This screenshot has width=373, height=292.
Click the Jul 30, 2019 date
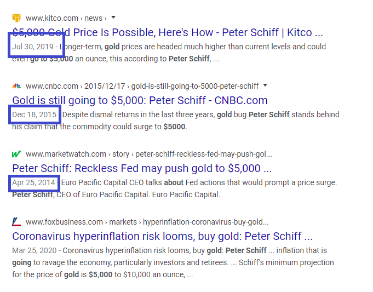click(33, 47)
